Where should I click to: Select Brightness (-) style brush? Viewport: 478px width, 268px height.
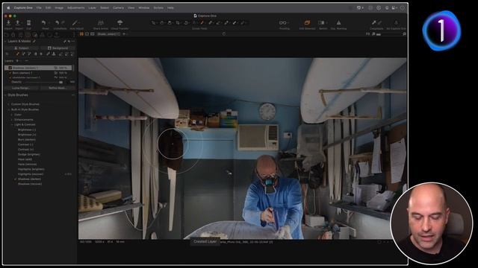(27, 130)
